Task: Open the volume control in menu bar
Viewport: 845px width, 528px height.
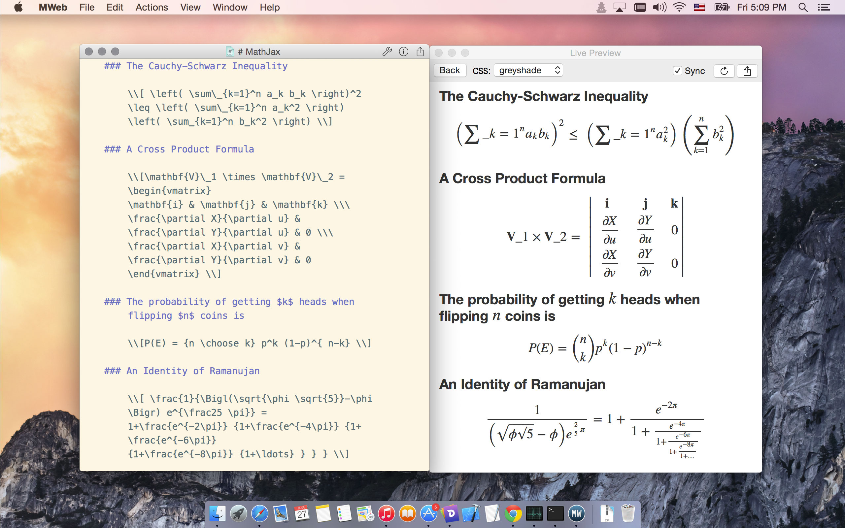Action: (x=659, y=7)
